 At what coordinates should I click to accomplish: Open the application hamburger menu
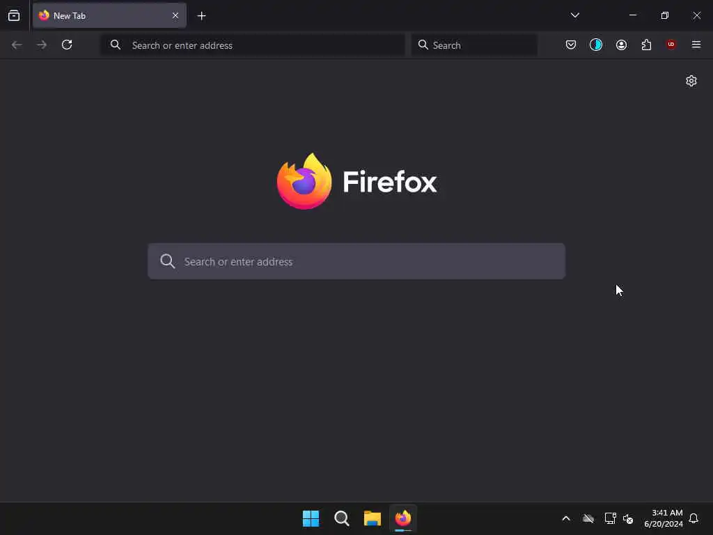[x=696, y=45]
